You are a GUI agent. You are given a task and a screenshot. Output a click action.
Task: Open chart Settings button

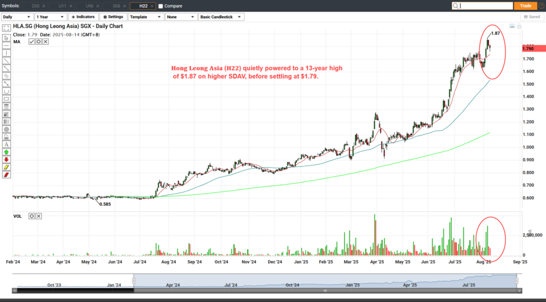[113, 17]
